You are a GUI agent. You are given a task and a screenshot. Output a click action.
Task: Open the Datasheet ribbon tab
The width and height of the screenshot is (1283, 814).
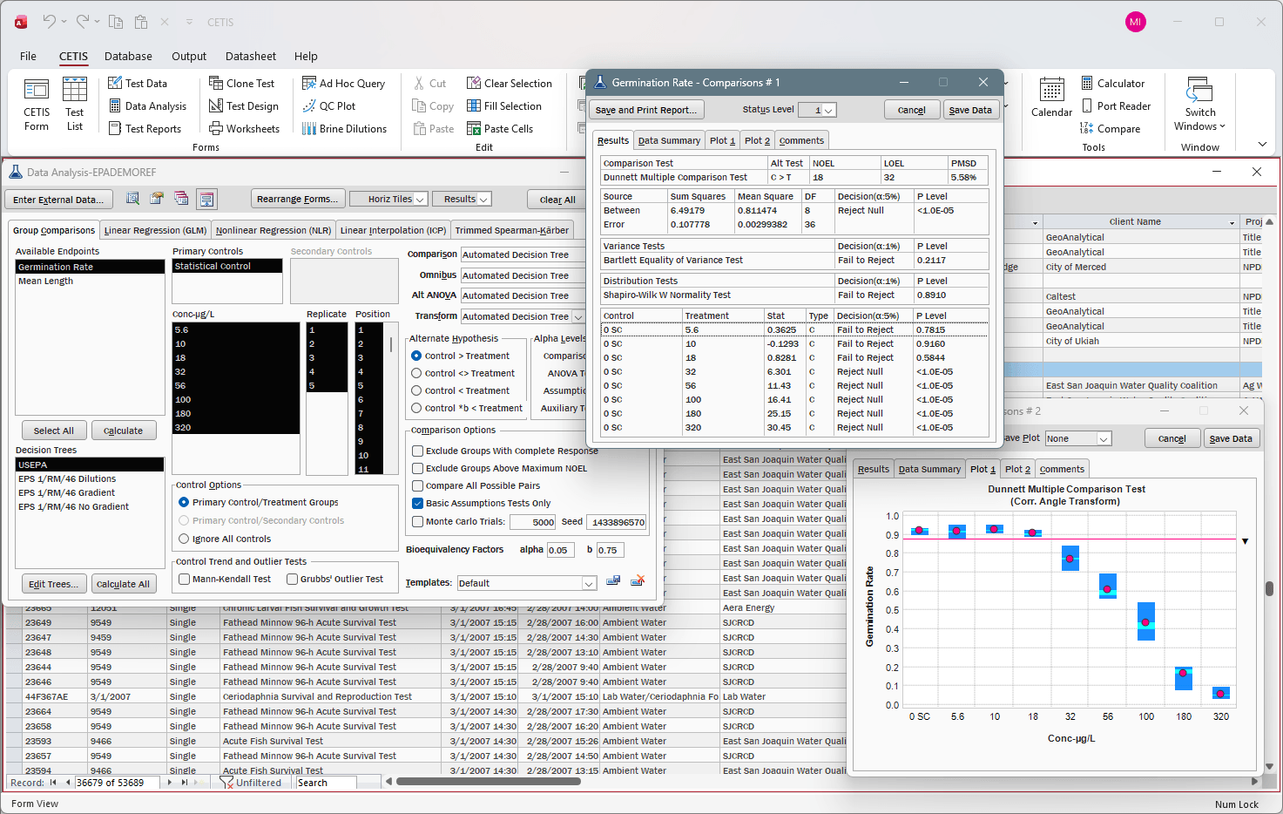point(250,56)
